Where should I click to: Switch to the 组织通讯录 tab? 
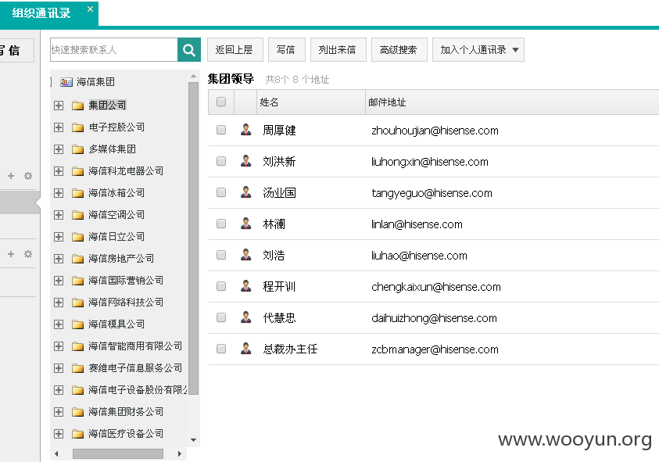click(41, 13)
